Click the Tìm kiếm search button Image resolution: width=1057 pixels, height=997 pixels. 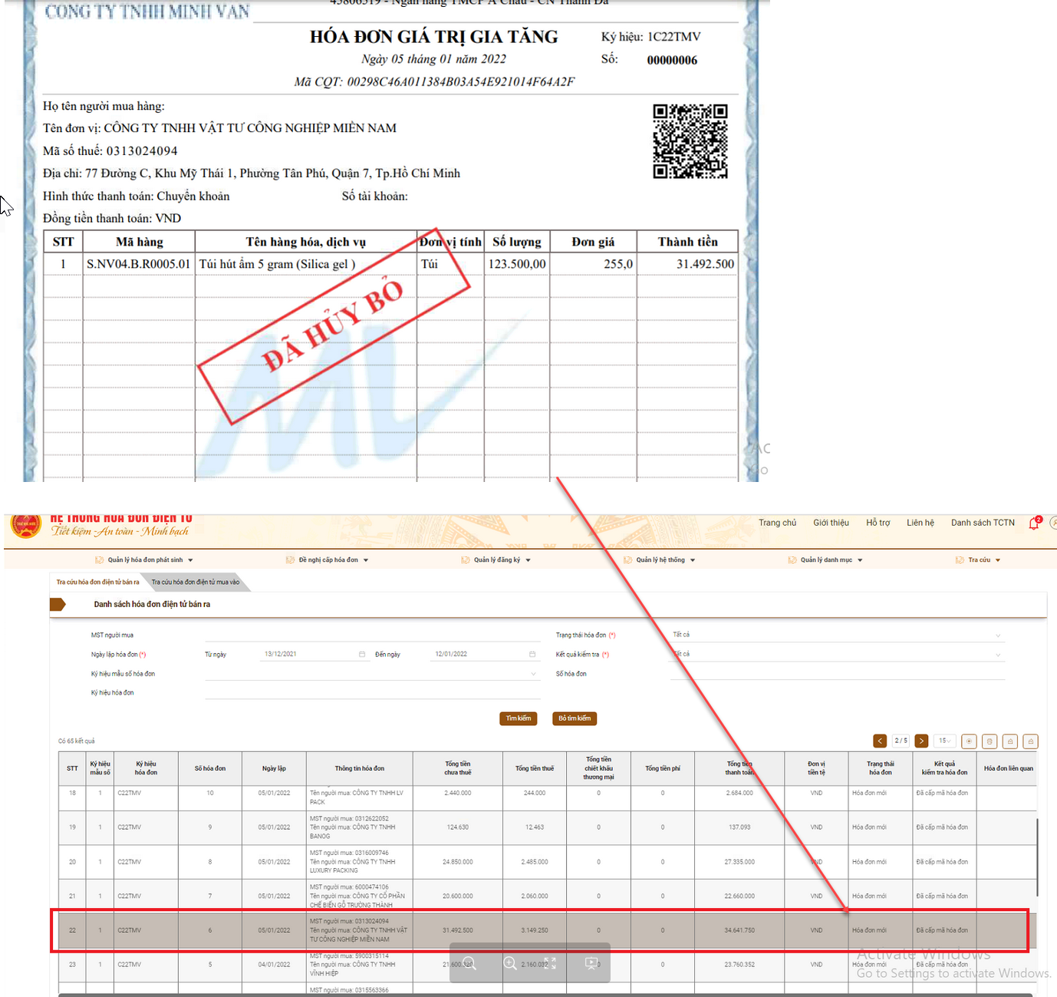click(x=519, y=718)
